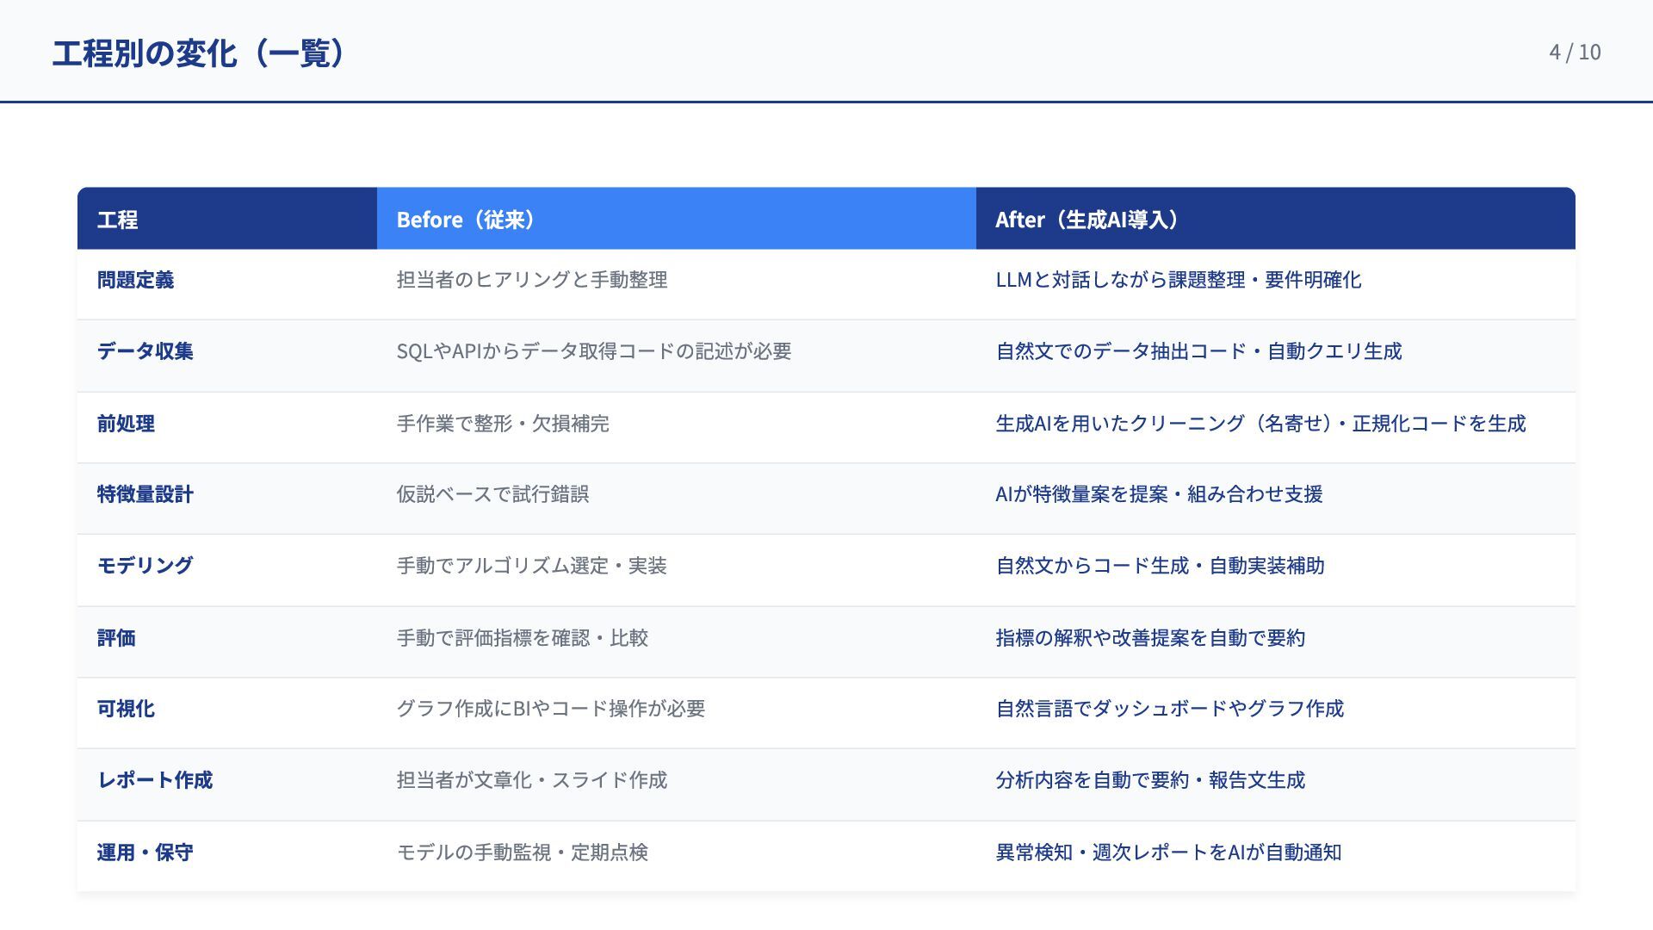Click the レポート作成 row label
Viewport: 1653px width, 930px height.
(x=155, y=780)
